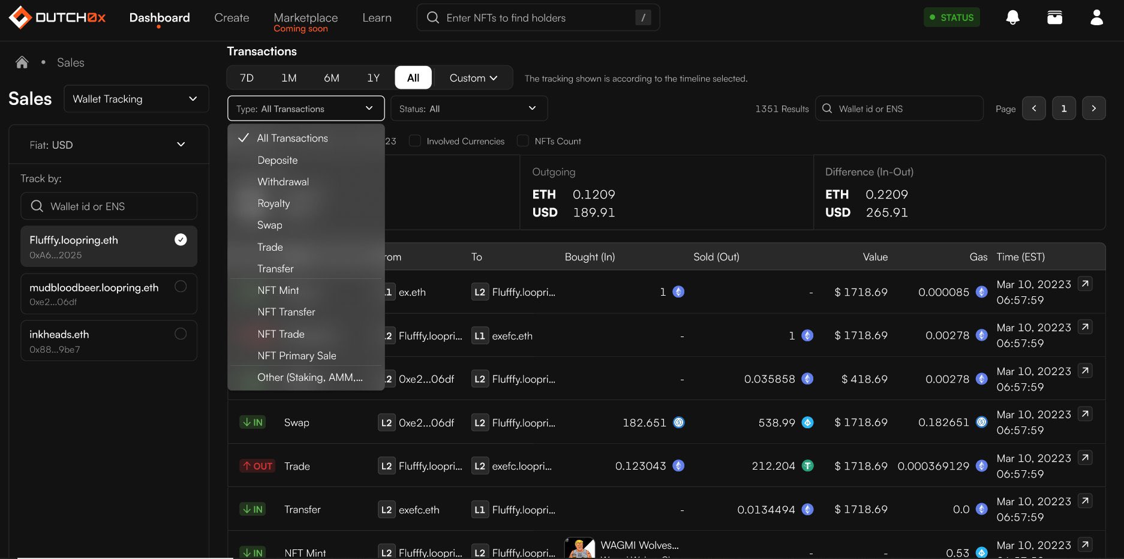Viewport: 1124px width, 559px height.
Task: Open external link for NFT Mint row
Action: (x=1085, y=545)
